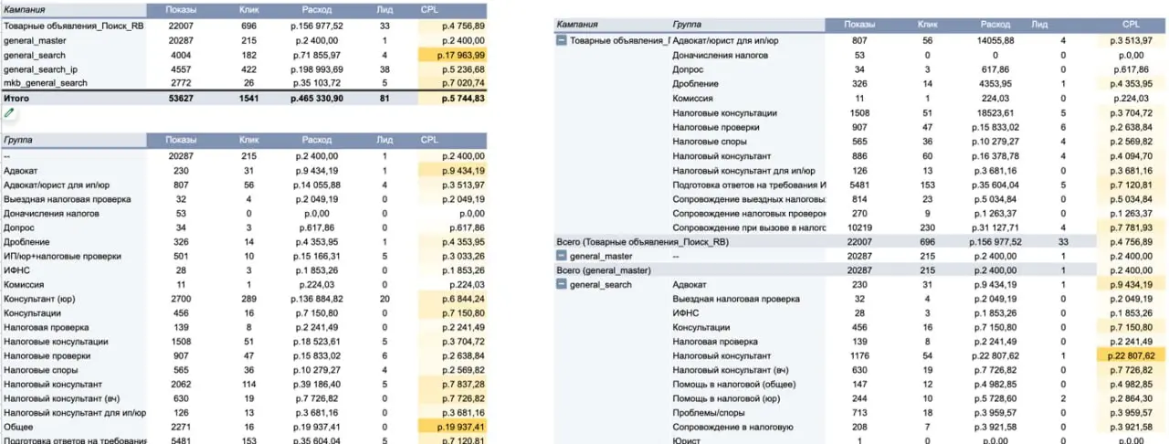
Task: Select Доначисления налогов row in the pivot table
Action: click(x=861, y=55)
